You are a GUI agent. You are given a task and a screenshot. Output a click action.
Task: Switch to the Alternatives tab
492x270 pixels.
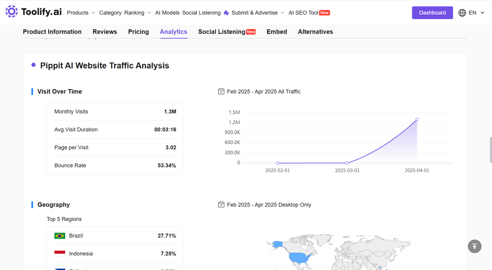pos(315,32)
